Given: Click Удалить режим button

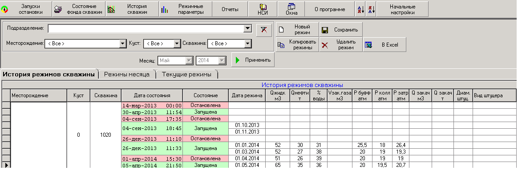Looking at the screenshot, I should (x=341, y=45).
